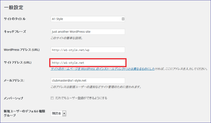The width and height of the screenshot is (211, 123).
Task: Click the サイトのタイトル input field
Action: tap(88, 19)
